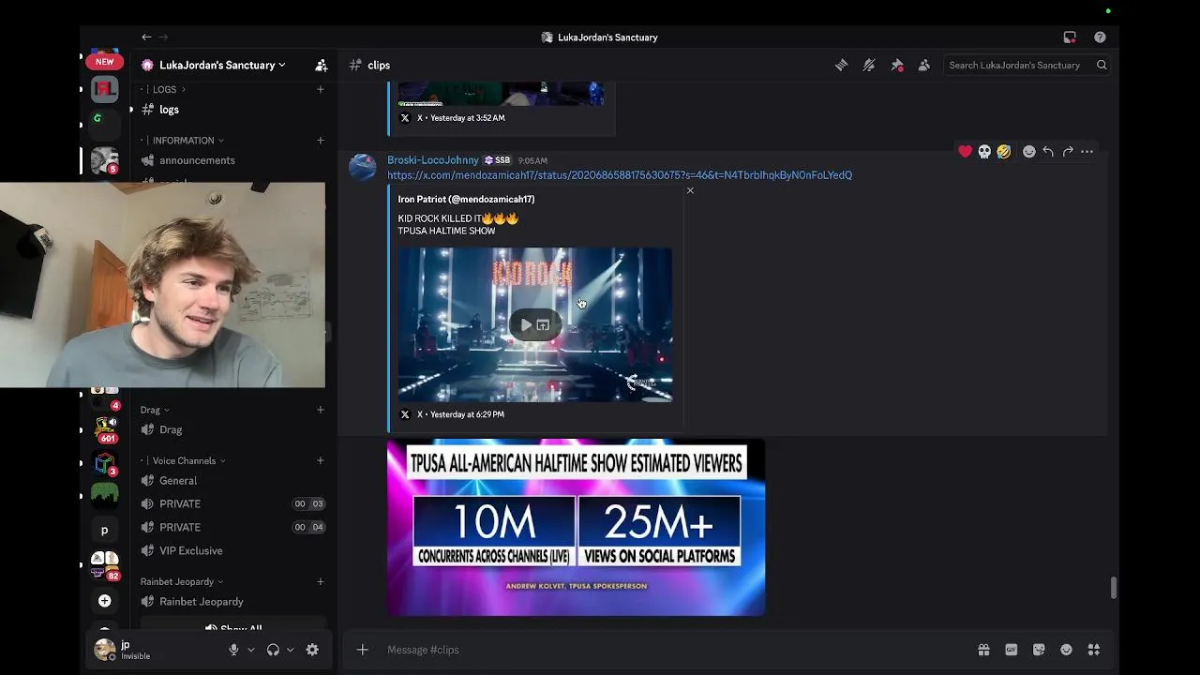Open the emoji picker in the message bar
The image size is (1200, 675).
(x=1066, y=650)
